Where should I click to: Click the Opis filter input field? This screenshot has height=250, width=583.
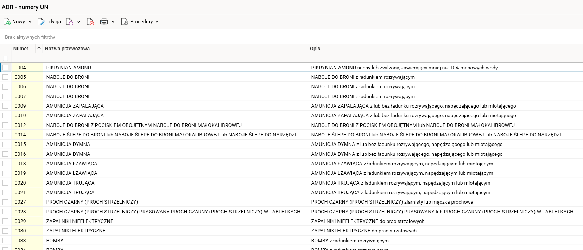click(445, 58)
